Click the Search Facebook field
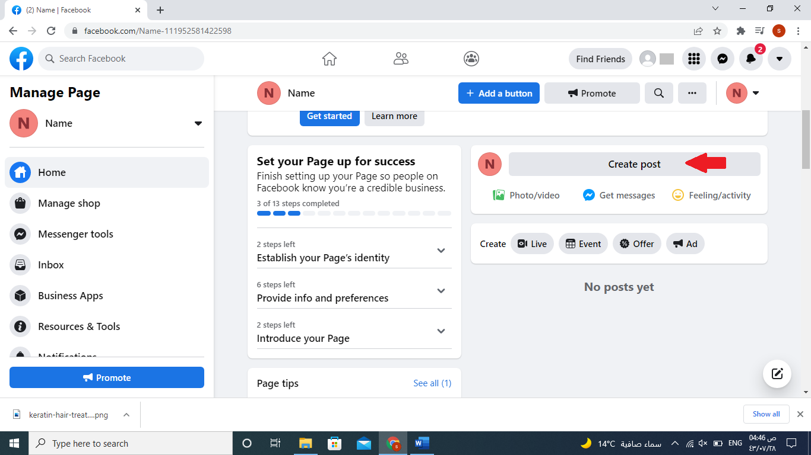Viewport: 811px width, 455px height. pyautogui.click(x=121, y=59)
